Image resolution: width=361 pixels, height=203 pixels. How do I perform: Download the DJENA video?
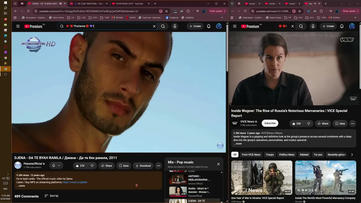[143, 166]
